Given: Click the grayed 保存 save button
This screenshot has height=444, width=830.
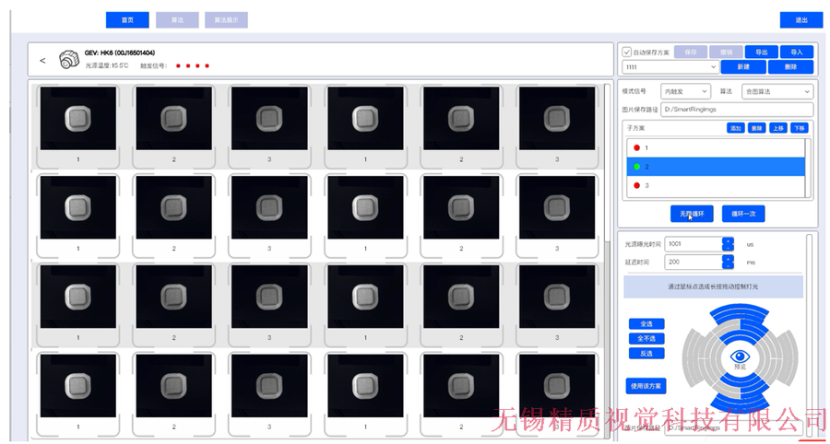Looking at the screenshot, I should 691,52.
